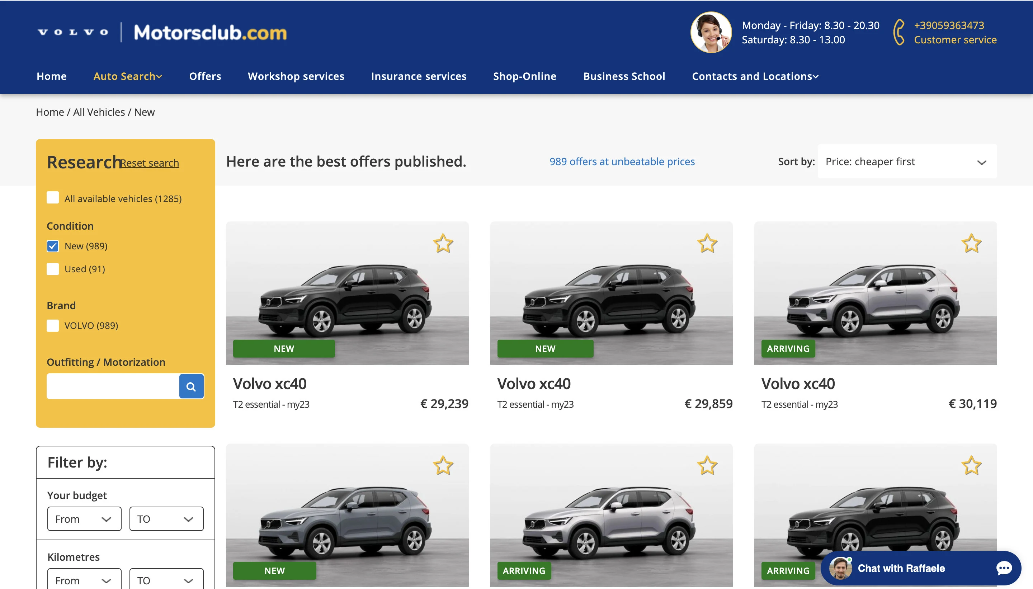Go to Workshop services menu
Viewport: 1033px width, 589px height.
[296, 76]
